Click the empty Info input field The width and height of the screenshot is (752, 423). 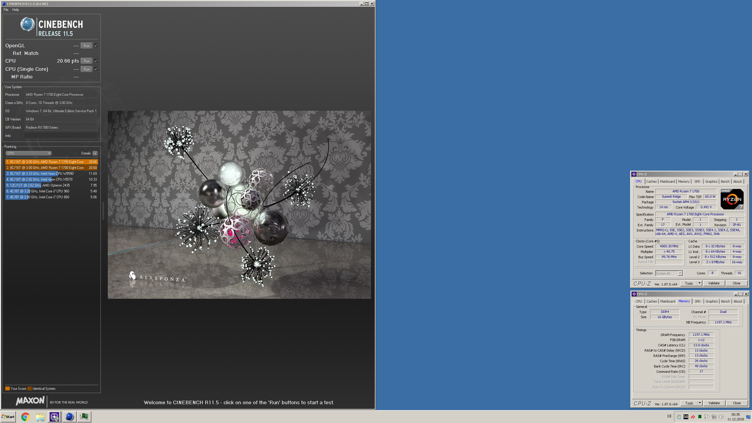[61, 136]
